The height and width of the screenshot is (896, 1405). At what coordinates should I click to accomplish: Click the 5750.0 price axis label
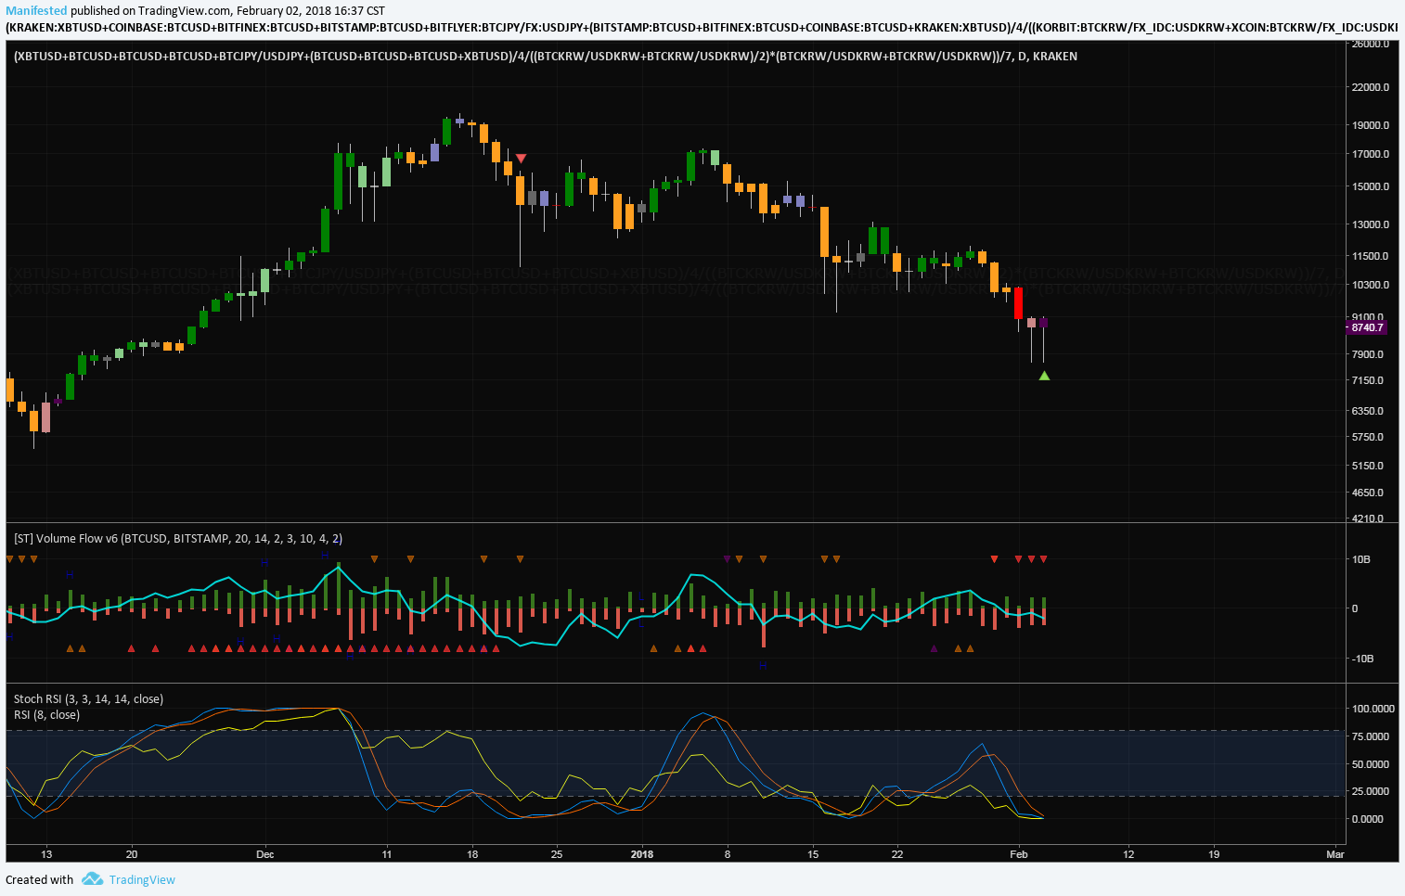click(1368, 437)
